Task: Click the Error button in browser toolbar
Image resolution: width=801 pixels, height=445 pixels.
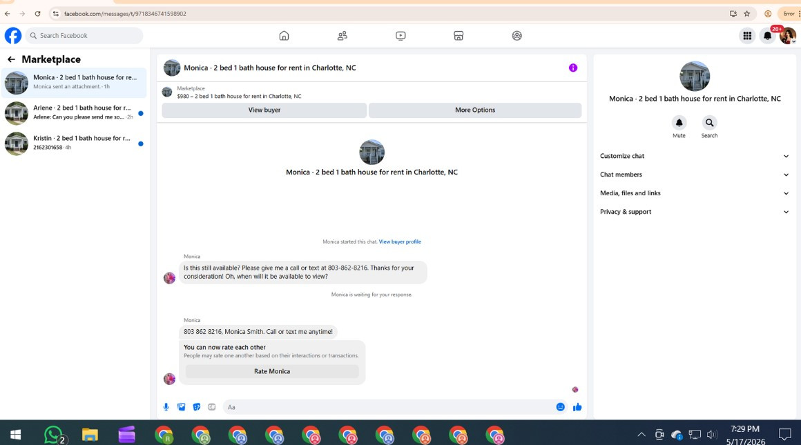Action: click(x=789, y=14)
